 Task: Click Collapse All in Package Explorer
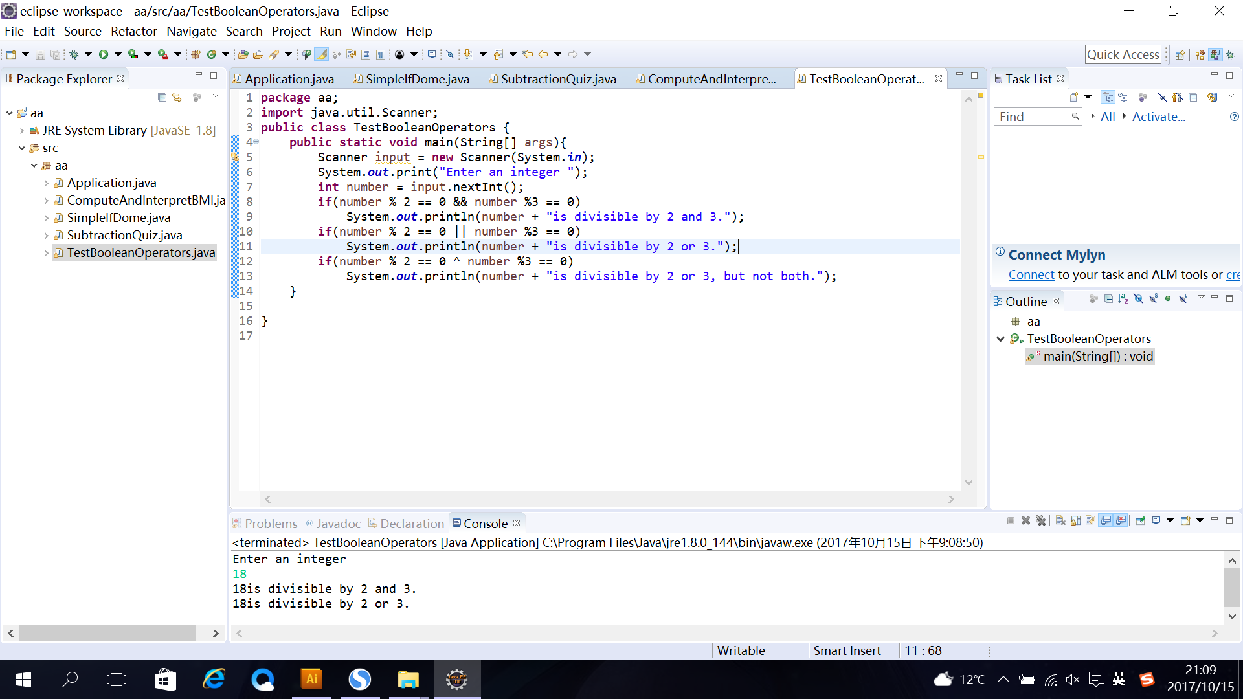pos(162,97)
